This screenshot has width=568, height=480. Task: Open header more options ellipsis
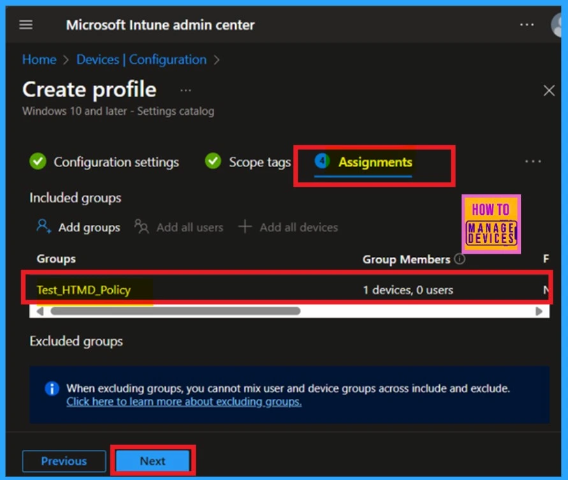(x=527, y=25)
